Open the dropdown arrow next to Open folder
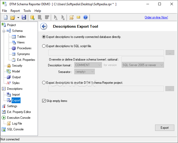The width and height of the screenshot is (178, 143). tap(18, 18)
